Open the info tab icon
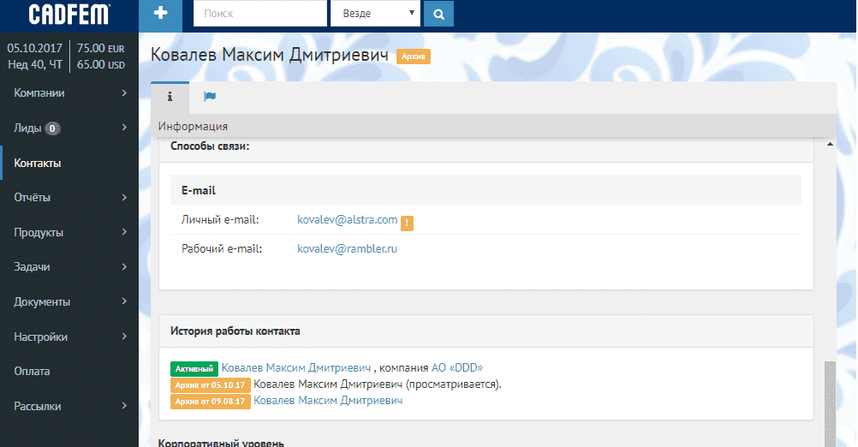 [170, 97]
